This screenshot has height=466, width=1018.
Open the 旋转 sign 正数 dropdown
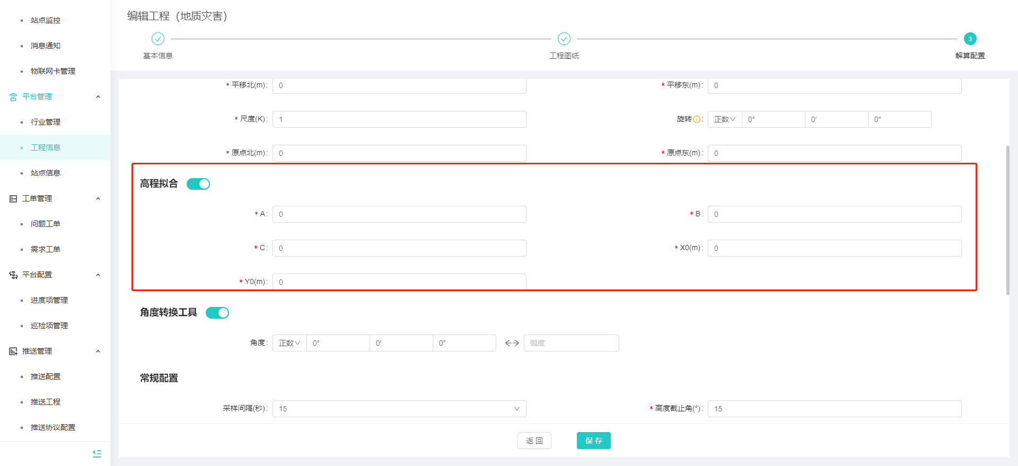click(724, 119)
